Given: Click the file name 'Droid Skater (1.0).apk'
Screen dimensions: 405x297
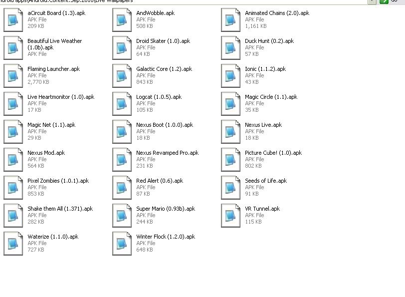Looking at the screenshot, I should [x=163, y=41].
